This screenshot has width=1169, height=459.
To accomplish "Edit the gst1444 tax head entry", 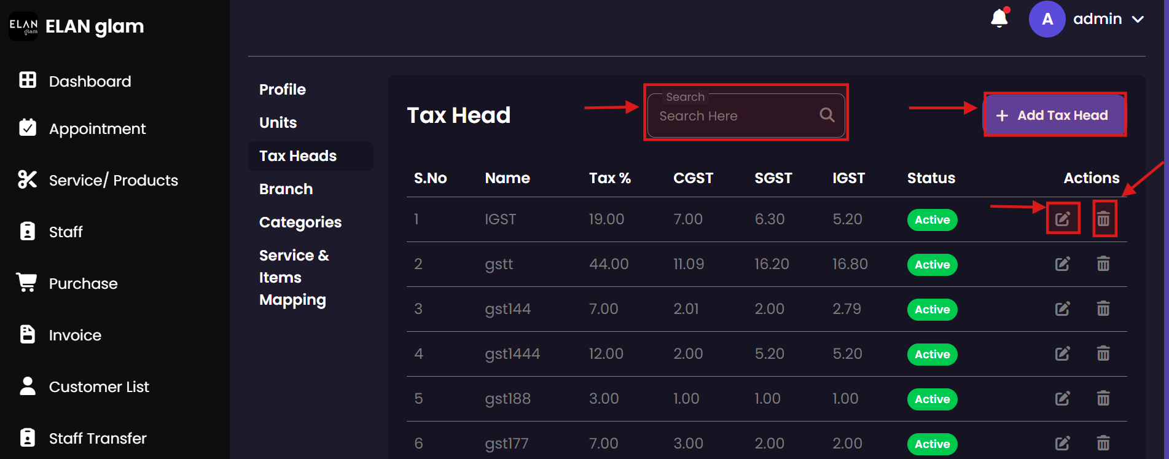I will click(x=1062, y=353).
